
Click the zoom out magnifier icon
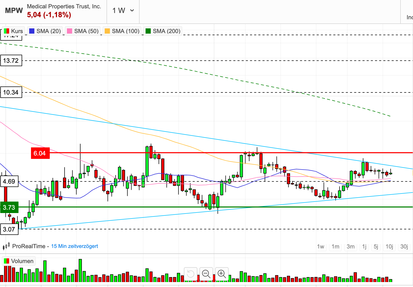coord(206,274)
